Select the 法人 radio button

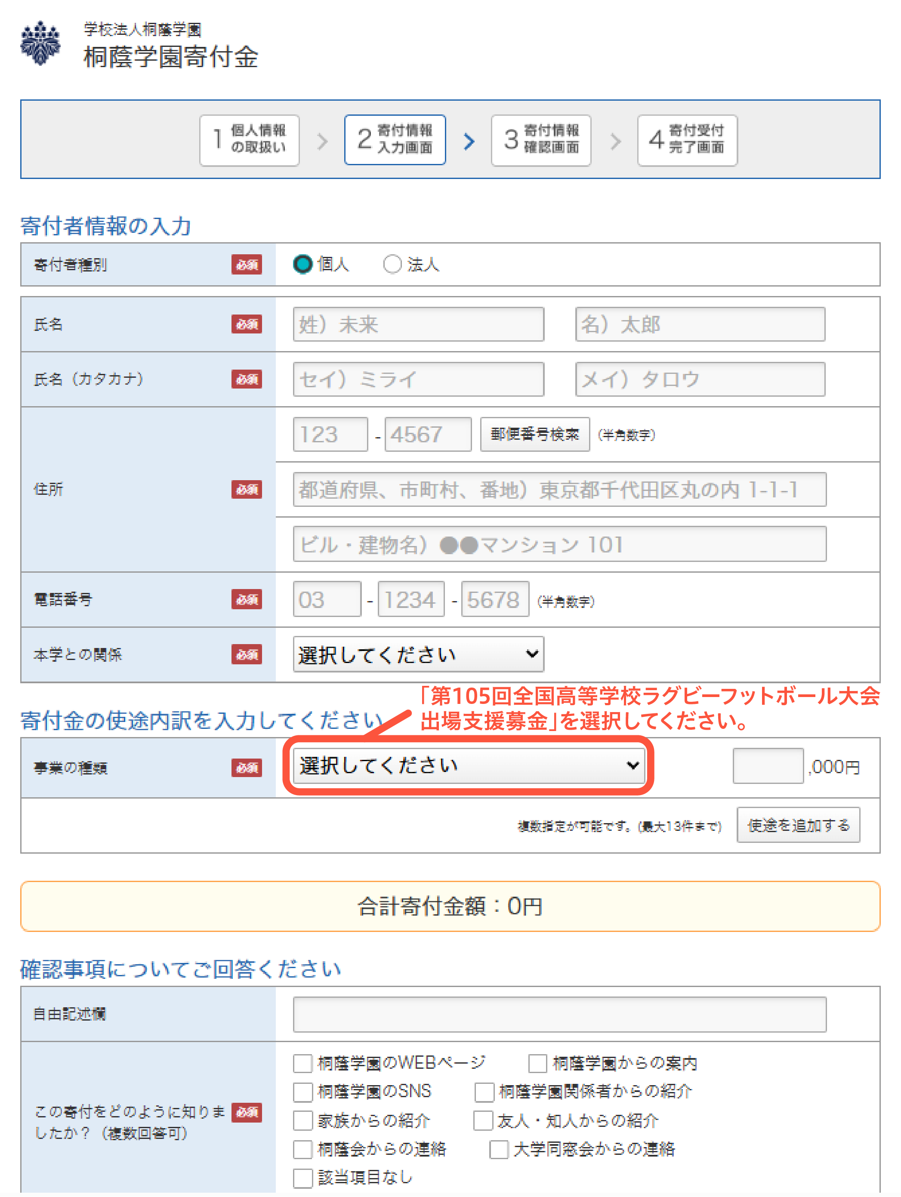click(392, 265)
